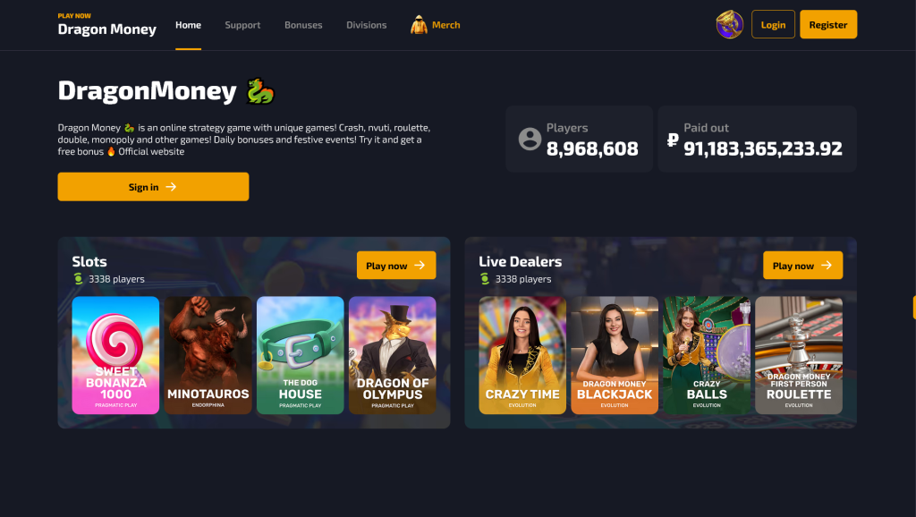The width and height of the screenshot is (916, 517).
Task: Launch the Minotauros slot thumbnail
Action: pos(208,355)
